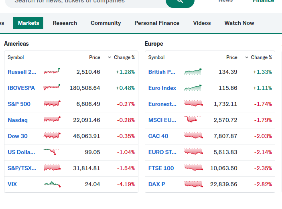Open the Russell 2... index link
Viewport: 282px width, 209px height.
22,72
